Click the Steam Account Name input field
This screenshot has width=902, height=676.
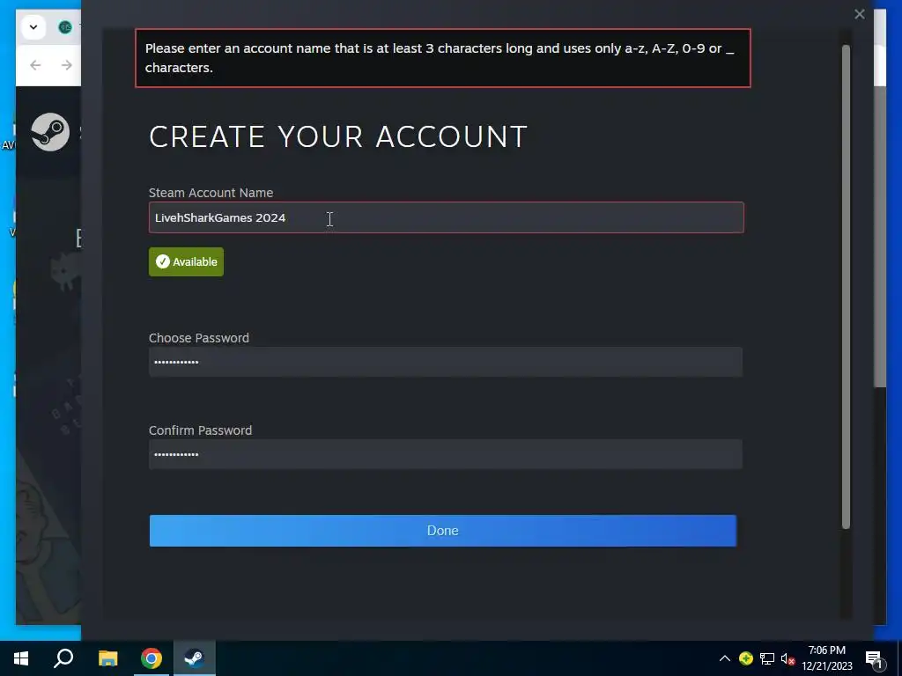point(446,217)
